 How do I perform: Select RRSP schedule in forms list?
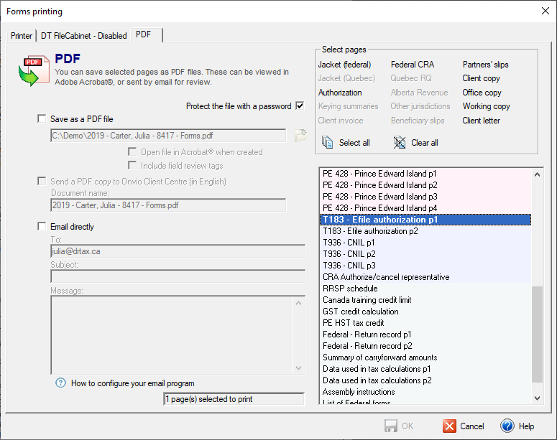[x=350, y=289]
